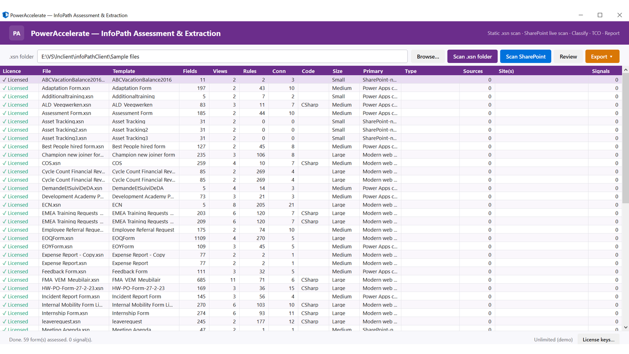Screen dimensions: 629x354
Task: Select Asset Tracking2.xsn file
Action: 64,130
